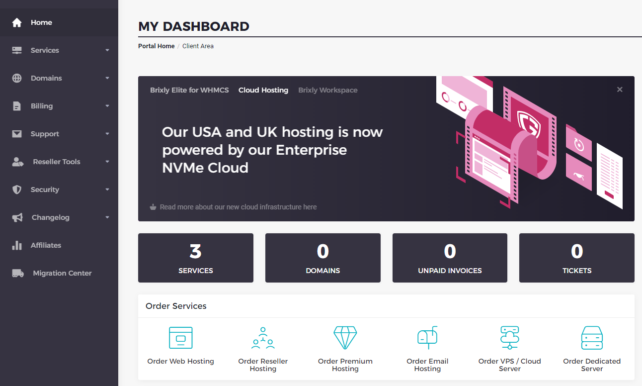
Task: Click the Client Area breadcrumb
Action: [x=198, y=46]
